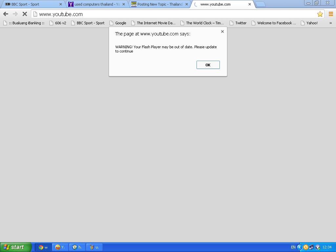Select the taskbar button labeled h.

point(77,247)
